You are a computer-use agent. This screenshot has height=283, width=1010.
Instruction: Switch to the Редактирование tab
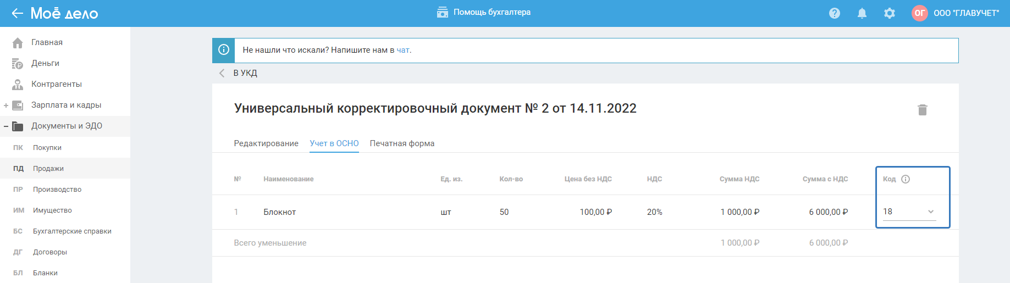tap(266, 143)
